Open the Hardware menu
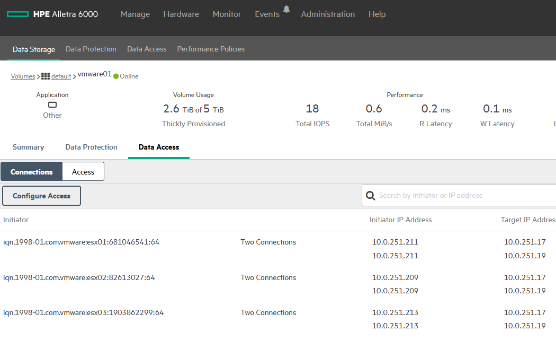This screenshot has width=556, height=340. [x=181, y=14]
